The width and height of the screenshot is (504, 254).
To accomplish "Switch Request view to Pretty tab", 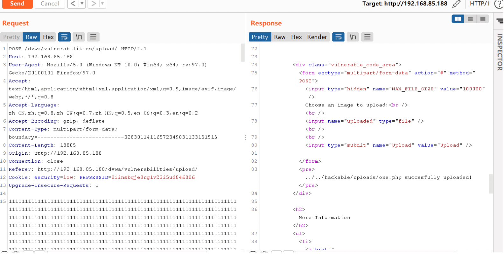I will coord(11,37).
